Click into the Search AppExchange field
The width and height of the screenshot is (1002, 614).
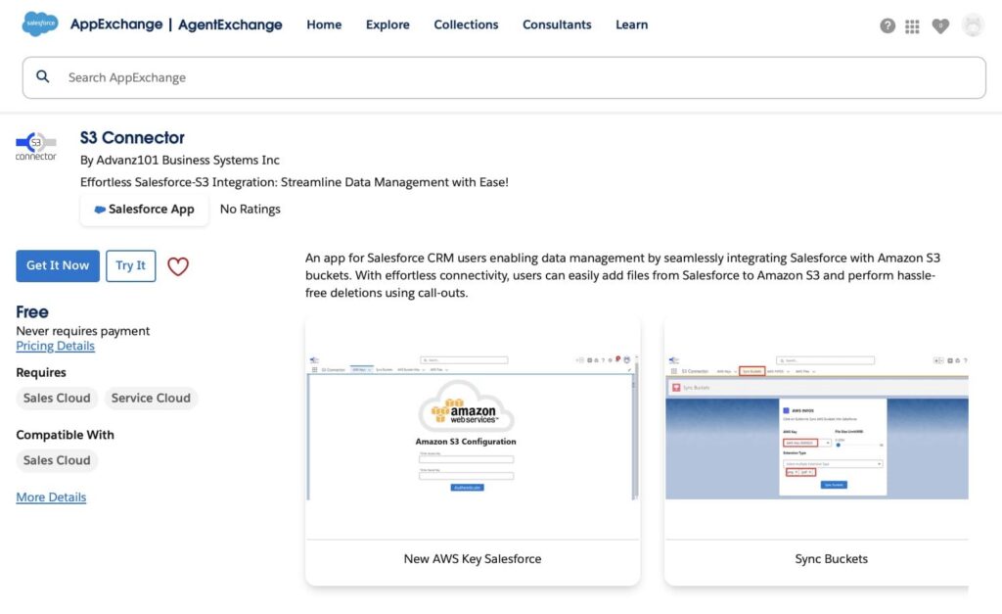[x=519, y=77]
